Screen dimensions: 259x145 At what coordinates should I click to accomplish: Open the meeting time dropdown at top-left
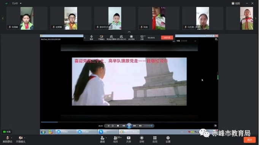[21, 3]
